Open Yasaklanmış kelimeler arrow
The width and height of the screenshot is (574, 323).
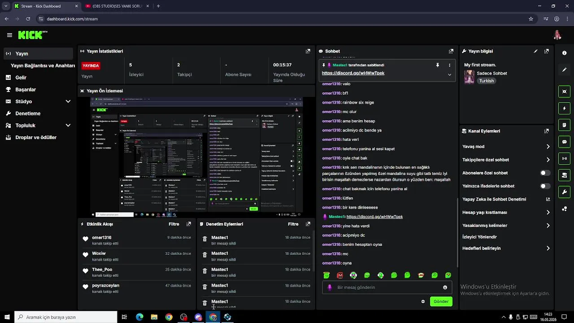[x=548, y=226]
